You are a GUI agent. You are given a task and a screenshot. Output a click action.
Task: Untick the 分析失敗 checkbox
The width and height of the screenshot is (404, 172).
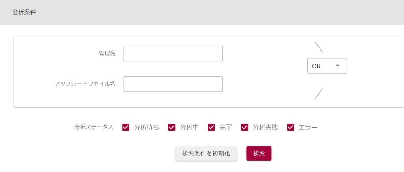coord(245,127)
